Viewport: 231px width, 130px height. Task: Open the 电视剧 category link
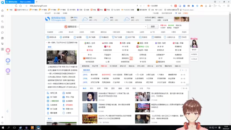coord(78,37)
